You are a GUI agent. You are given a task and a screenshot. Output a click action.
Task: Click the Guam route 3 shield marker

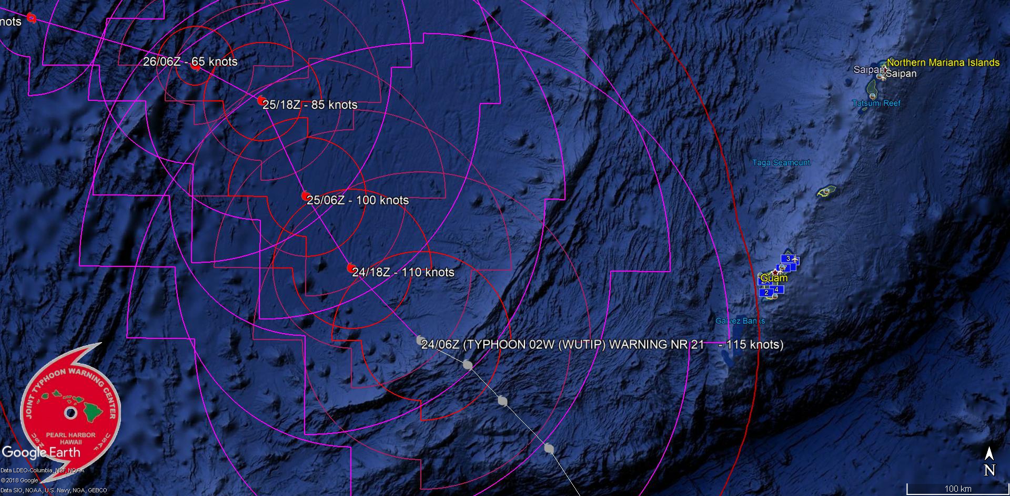(x=787, y=259)
